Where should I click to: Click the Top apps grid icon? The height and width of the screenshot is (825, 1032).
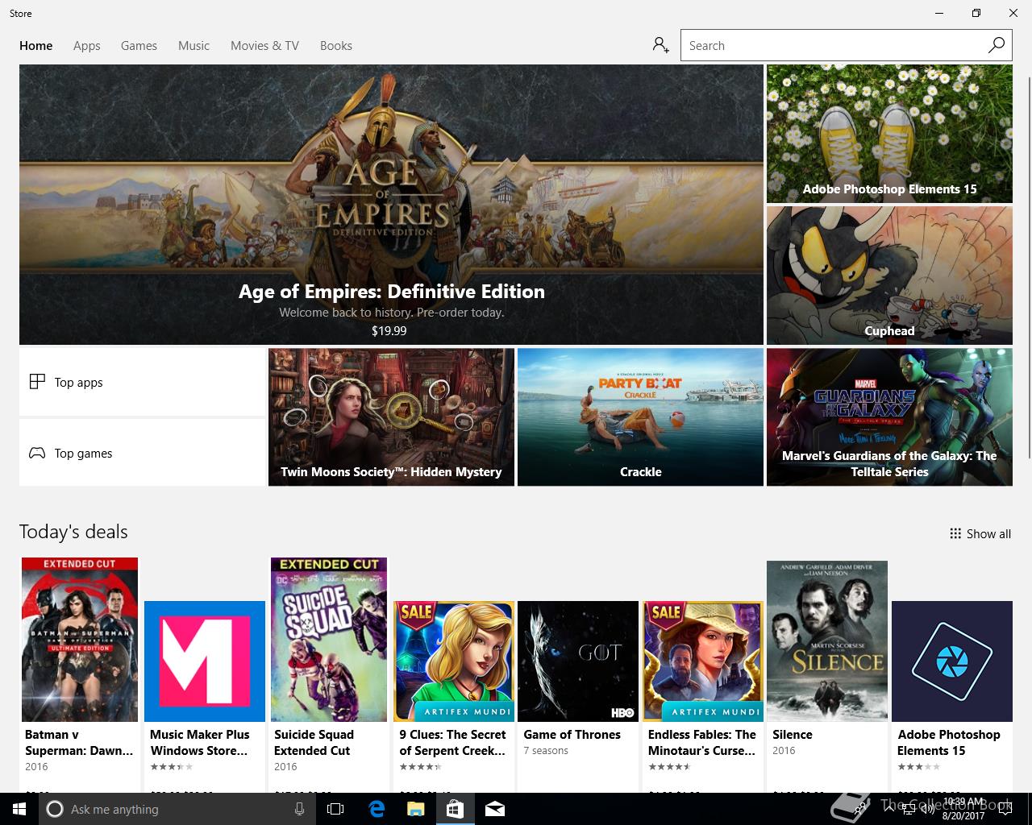37,382
